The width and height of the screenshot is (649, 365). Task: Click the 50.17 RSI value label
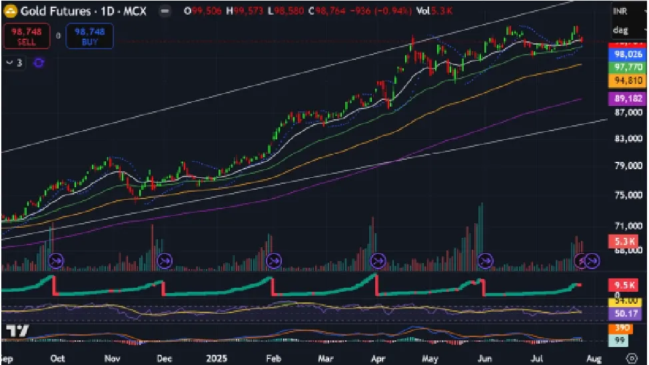pos(626,313)
